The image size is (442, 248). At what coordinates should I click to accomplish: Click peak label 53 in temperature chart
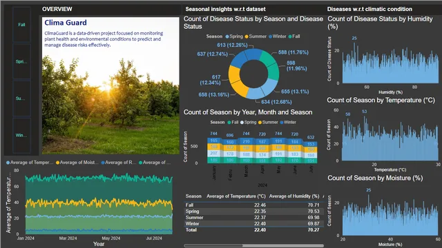365,112
